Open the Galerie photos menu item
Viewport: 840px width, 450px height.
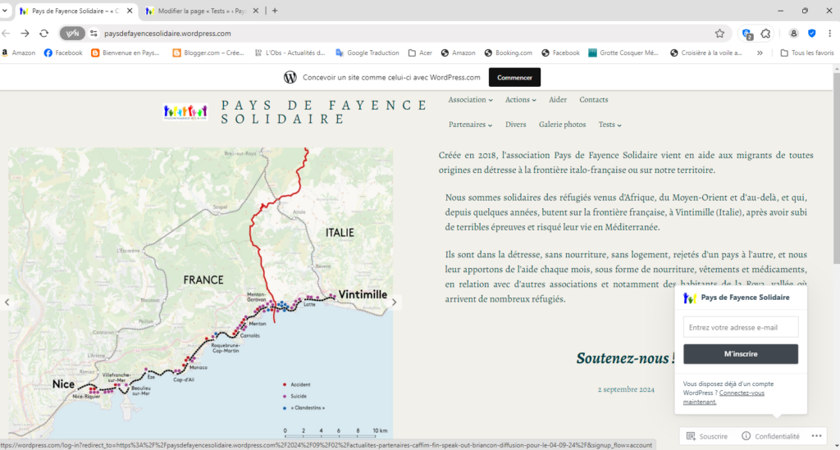[562, 125]
